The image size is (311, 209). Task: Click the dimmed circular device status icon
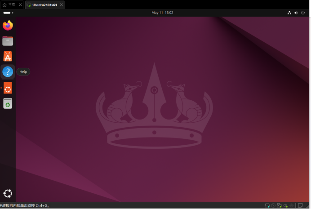click(291, 206)
